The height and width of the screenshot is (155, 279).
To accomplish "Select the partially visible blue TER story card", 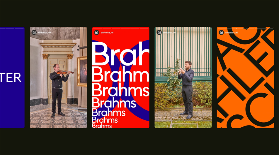I will (x=12, y=77).
